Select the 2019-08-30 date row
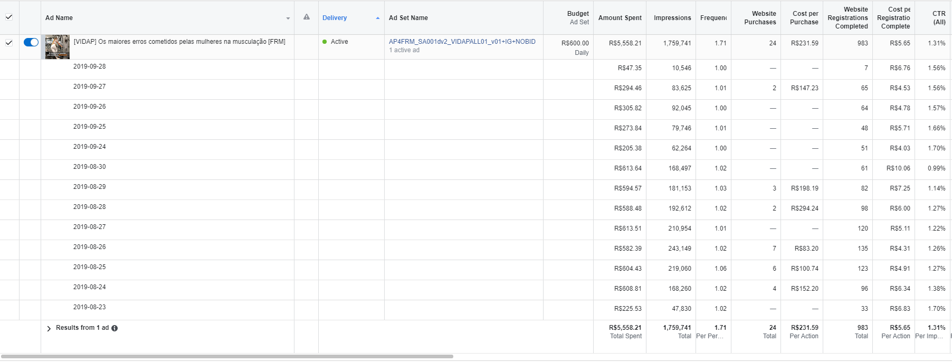Viewport: 952px width, 362px height. (x=89, y=167)
